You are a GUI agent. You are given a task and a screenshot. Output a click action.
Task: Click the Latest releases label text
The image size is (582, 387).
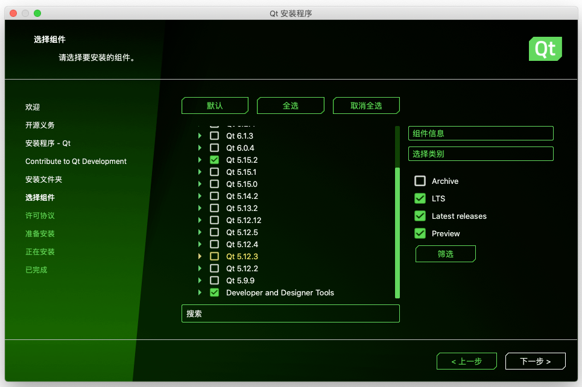(x=459, y=216)
